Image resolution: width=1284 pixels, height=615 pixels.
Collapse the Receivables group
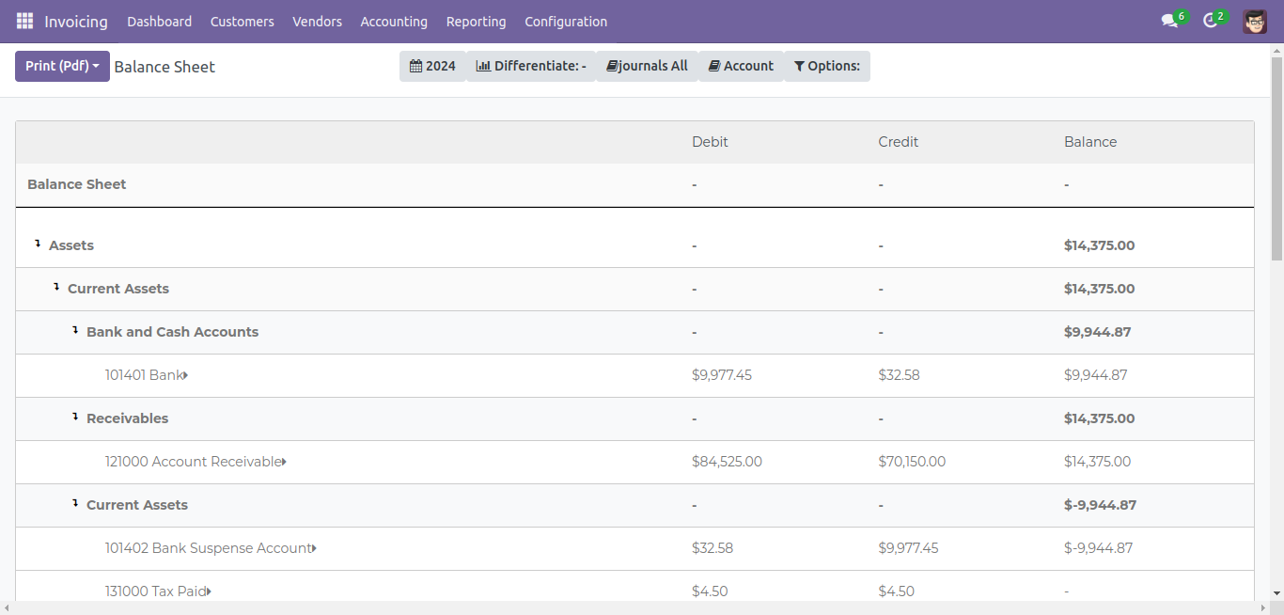coord(76,418)
